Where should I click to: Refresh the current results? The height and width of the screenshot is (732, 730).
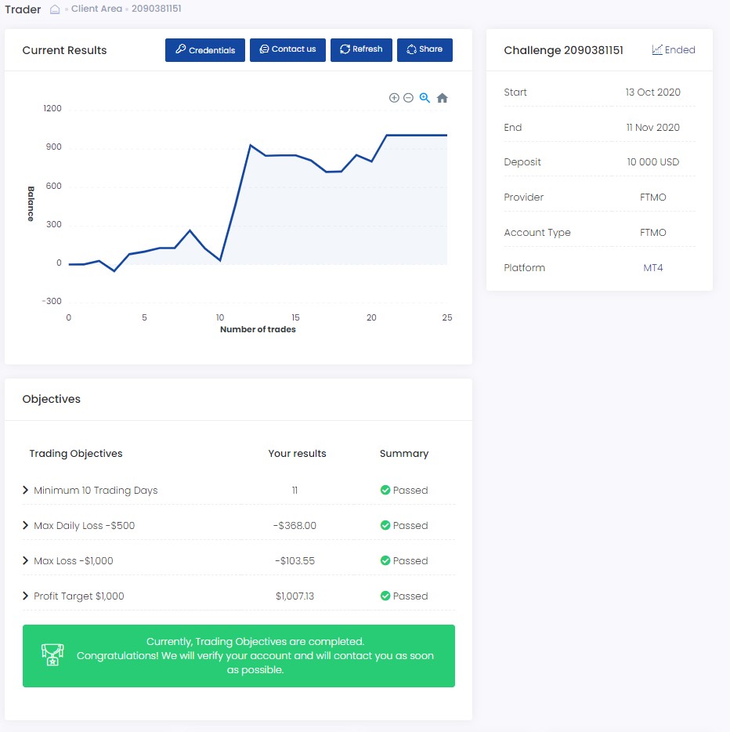[x=361, y=49]
